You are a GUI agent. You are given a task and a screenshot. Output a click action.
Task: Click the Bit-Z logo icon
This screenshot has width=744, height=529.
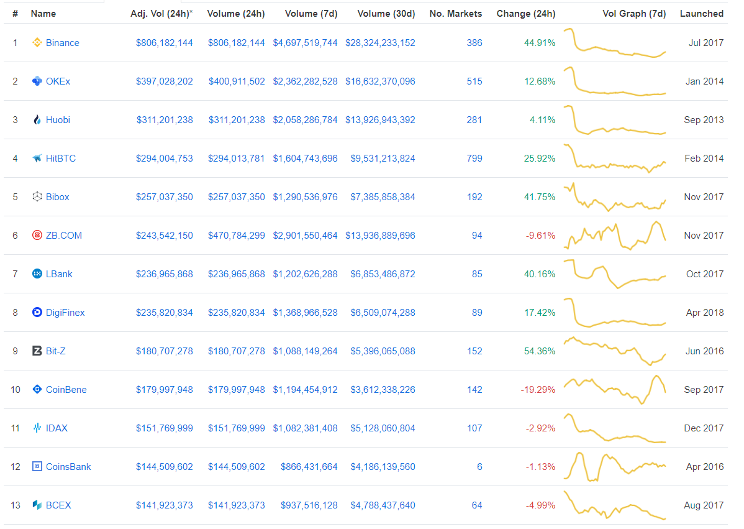click(x=37, y=351)
